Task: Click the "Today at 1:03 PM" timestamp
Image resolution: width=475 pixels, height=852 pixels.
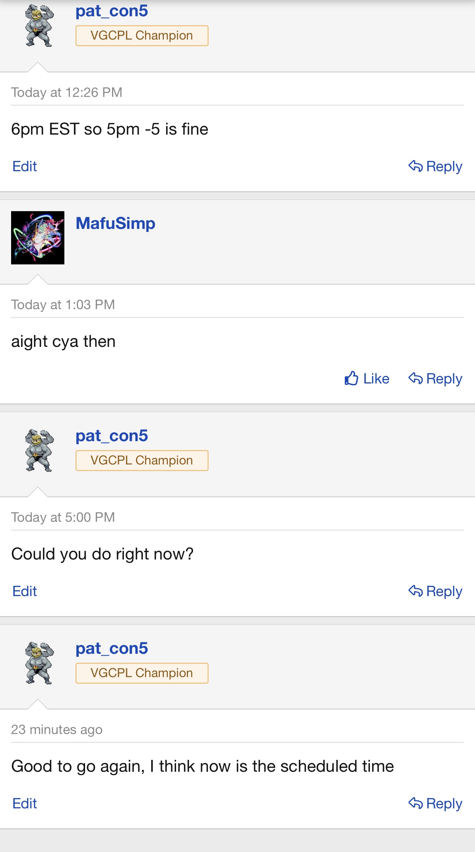Action: [x=63, y=305]
